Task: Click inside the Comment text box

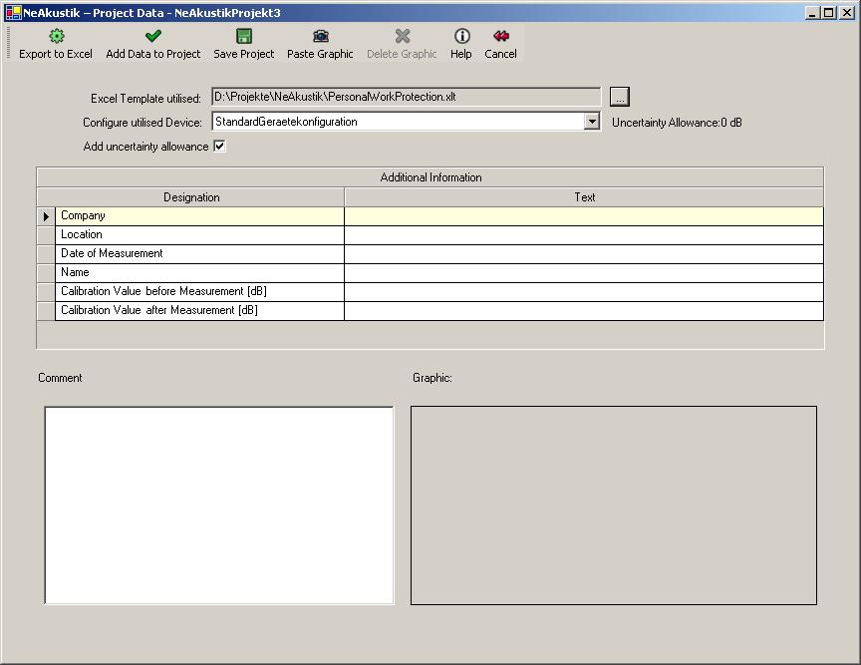Action: click(219, 504)
